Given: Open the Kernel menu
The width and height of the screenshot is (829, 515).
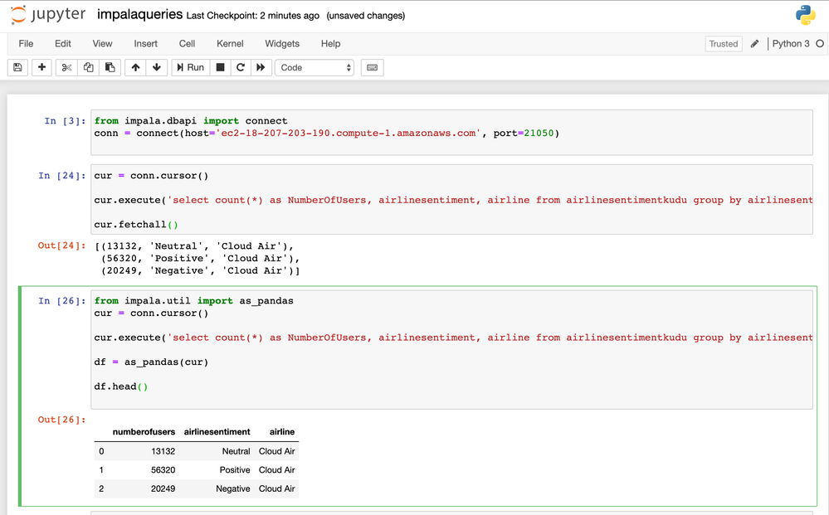Looking at the screenshot, I should (x=230, y=43).
